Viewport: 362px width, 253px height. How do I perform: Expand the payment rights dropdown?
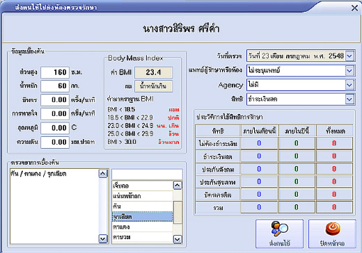point(349,99)
